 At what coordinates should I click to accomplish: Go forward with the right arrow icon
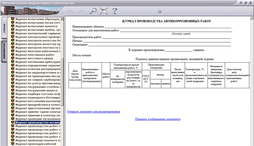(82, 11)
